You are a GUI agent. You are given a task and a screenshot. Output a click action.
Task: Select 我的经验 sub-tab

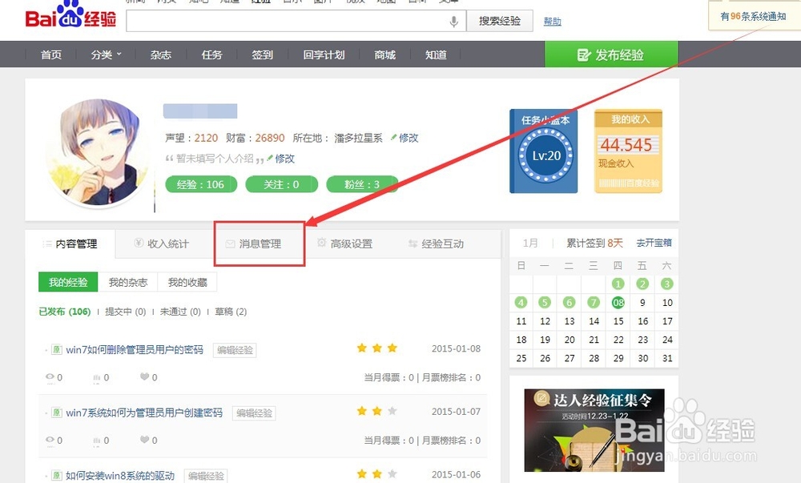tap(68, 282)
